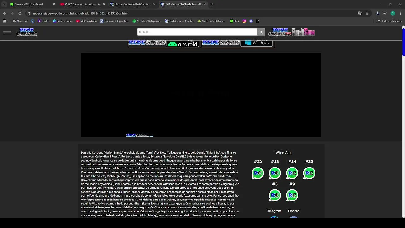Open Gamezer bookmark
Screen dimensions: 405x228
tap(115, 21)
